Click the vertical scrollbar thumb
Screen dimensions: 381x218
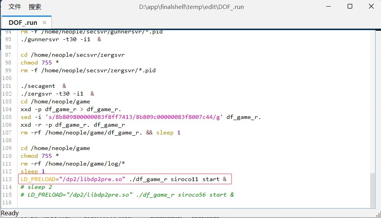372,190
